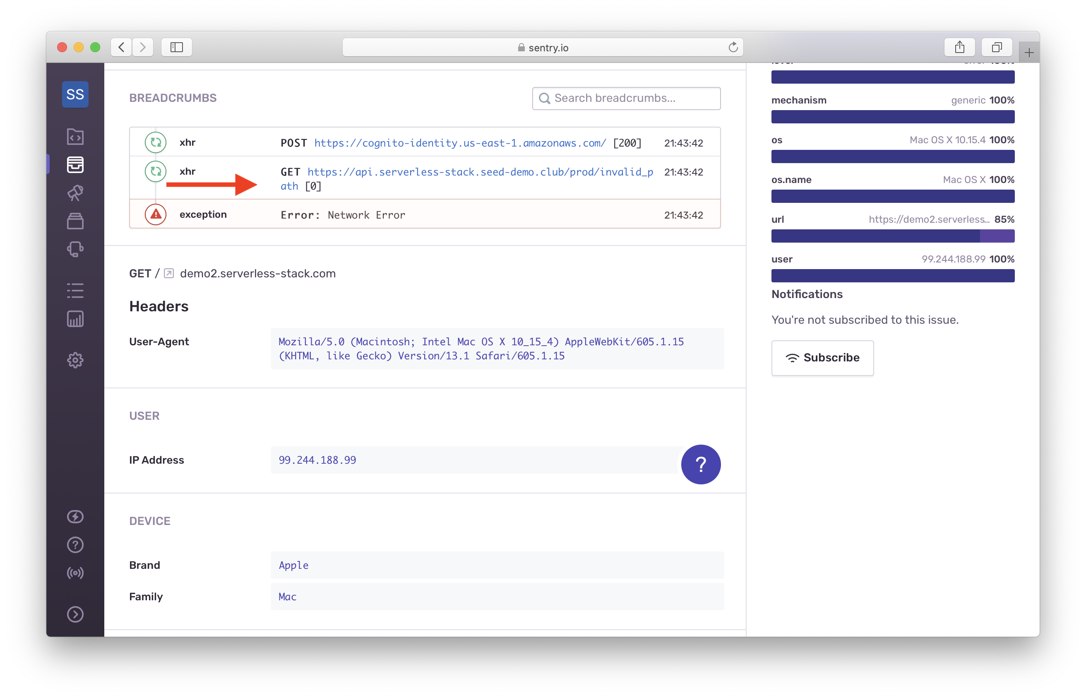Open a new Safari tab
This screenshot has height=698, width=1086.
(x=1029, y=53)
